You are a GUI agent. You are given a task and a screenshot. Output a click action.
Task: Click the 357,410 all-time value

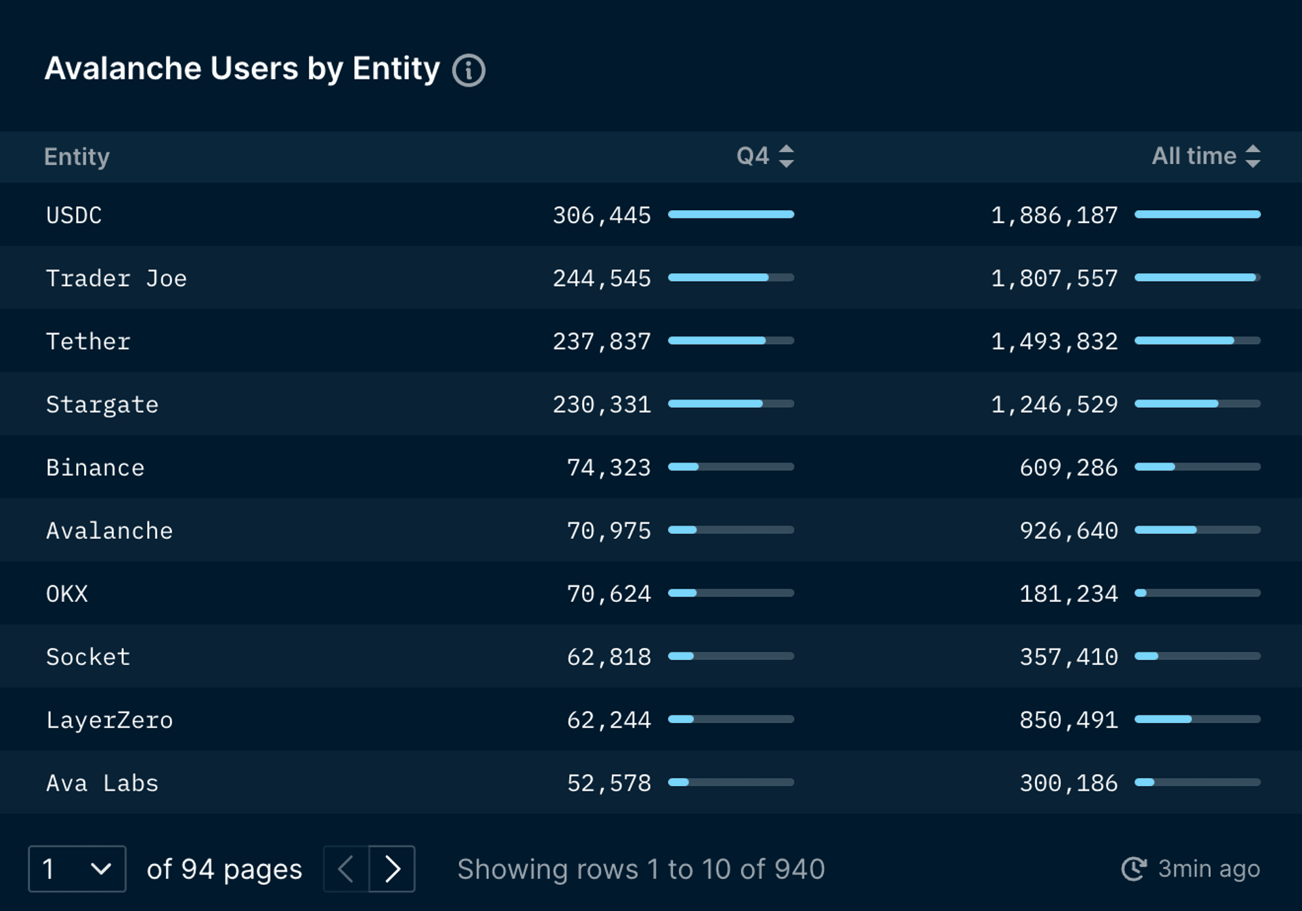(x=1068, y=657)
